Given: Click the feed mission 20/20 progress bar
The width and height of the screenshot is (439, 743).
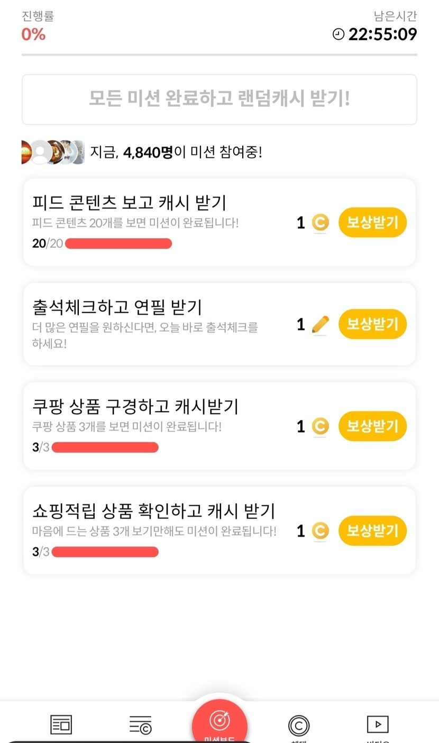Looking at the screenshot, I should tap(118, 244).
